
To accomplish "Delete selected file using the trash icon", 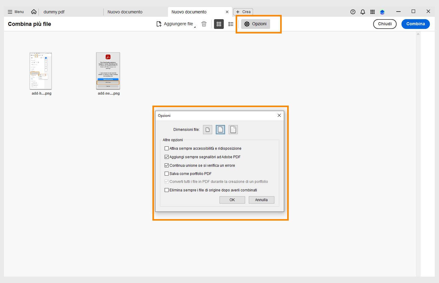I will [204, 24].
